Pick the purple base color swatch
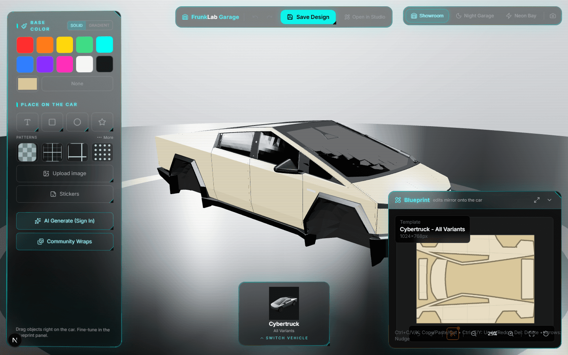Image resolution: width=568 pixels, height=355 pixels. coord(45,64)
